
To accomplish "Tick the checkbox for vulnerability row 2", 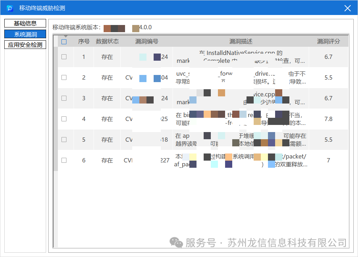I will click(64, 77).
